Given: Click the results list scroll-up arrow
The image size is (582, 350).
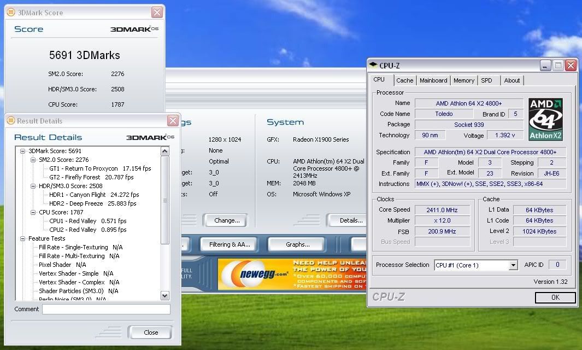Looking at the screenshot, I should pyautogui.click(x=165, y=151).
